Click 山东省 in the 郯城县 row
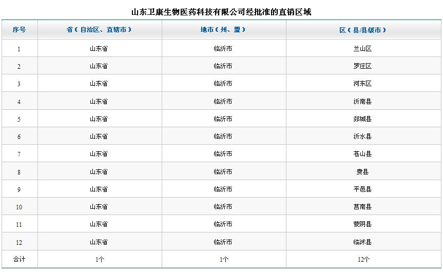The image size is (443, 273). [99, 119]
